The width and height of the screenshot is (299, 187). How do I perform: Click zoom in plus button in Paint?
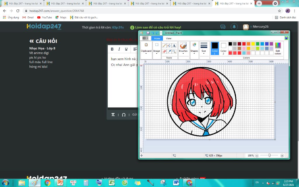tap(282, 155)
